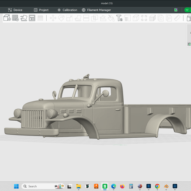Click the green Bambu Studio taskbar icon
This screenshot has width=191, height=191.
tap(105, 186)
